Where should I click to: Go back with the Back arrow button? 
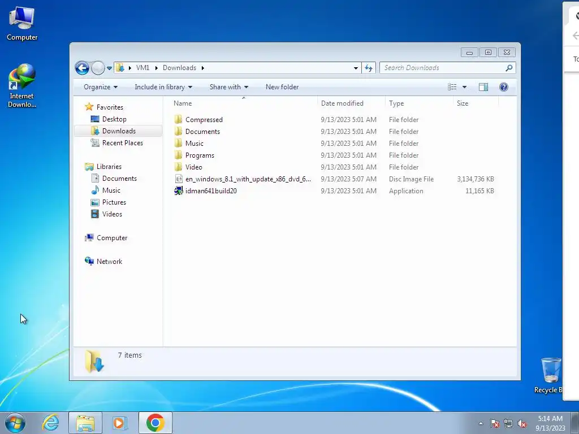click(x=82, y=68)
